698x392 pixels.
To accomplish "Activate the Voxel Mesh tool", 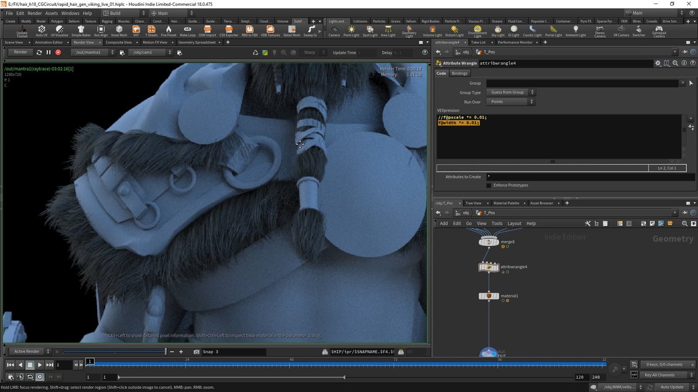I will point(119,31).
